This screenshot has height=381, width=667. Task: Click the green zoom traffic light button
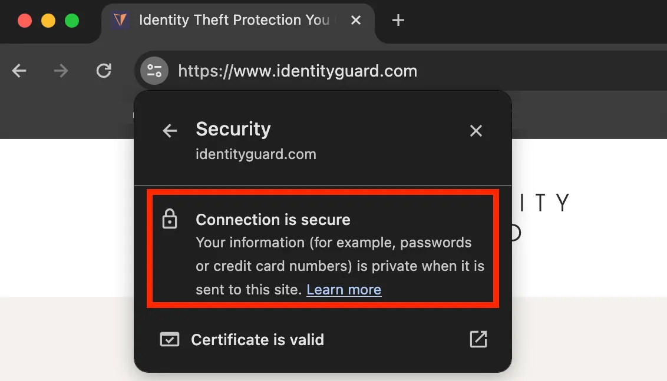coord(72,19)
